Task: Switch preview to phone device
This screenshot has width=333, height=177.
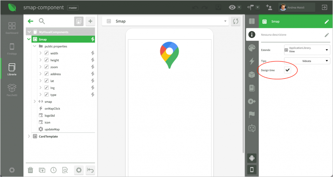Action: click(x=252, y=170)
